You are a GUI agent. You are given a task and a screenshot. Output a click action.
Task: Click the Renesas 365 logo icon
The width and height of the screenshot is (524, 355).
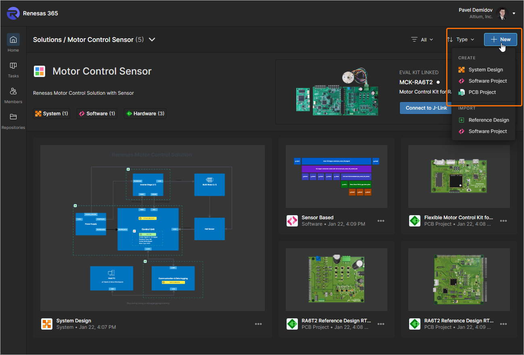click(13, 13)
